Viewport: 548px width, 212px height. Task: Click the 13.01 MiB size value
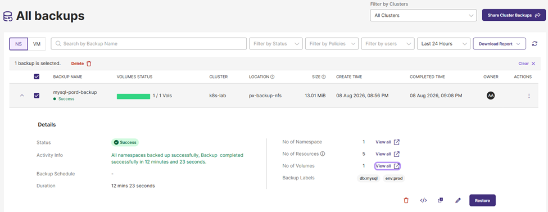(315, 96)
